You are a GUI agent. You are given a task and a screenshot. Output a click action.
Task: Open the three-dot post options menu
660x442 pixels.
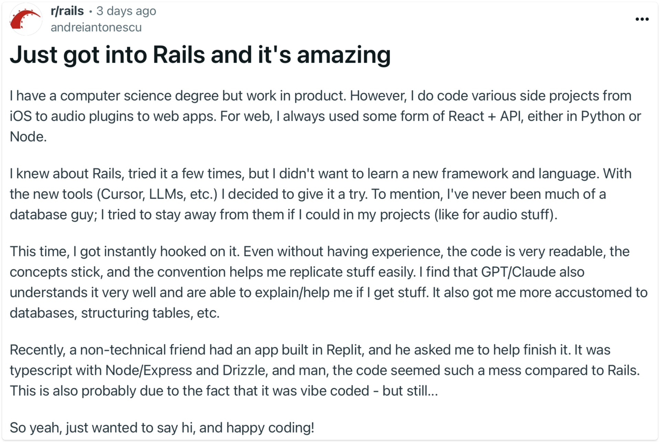pos(642,19)
